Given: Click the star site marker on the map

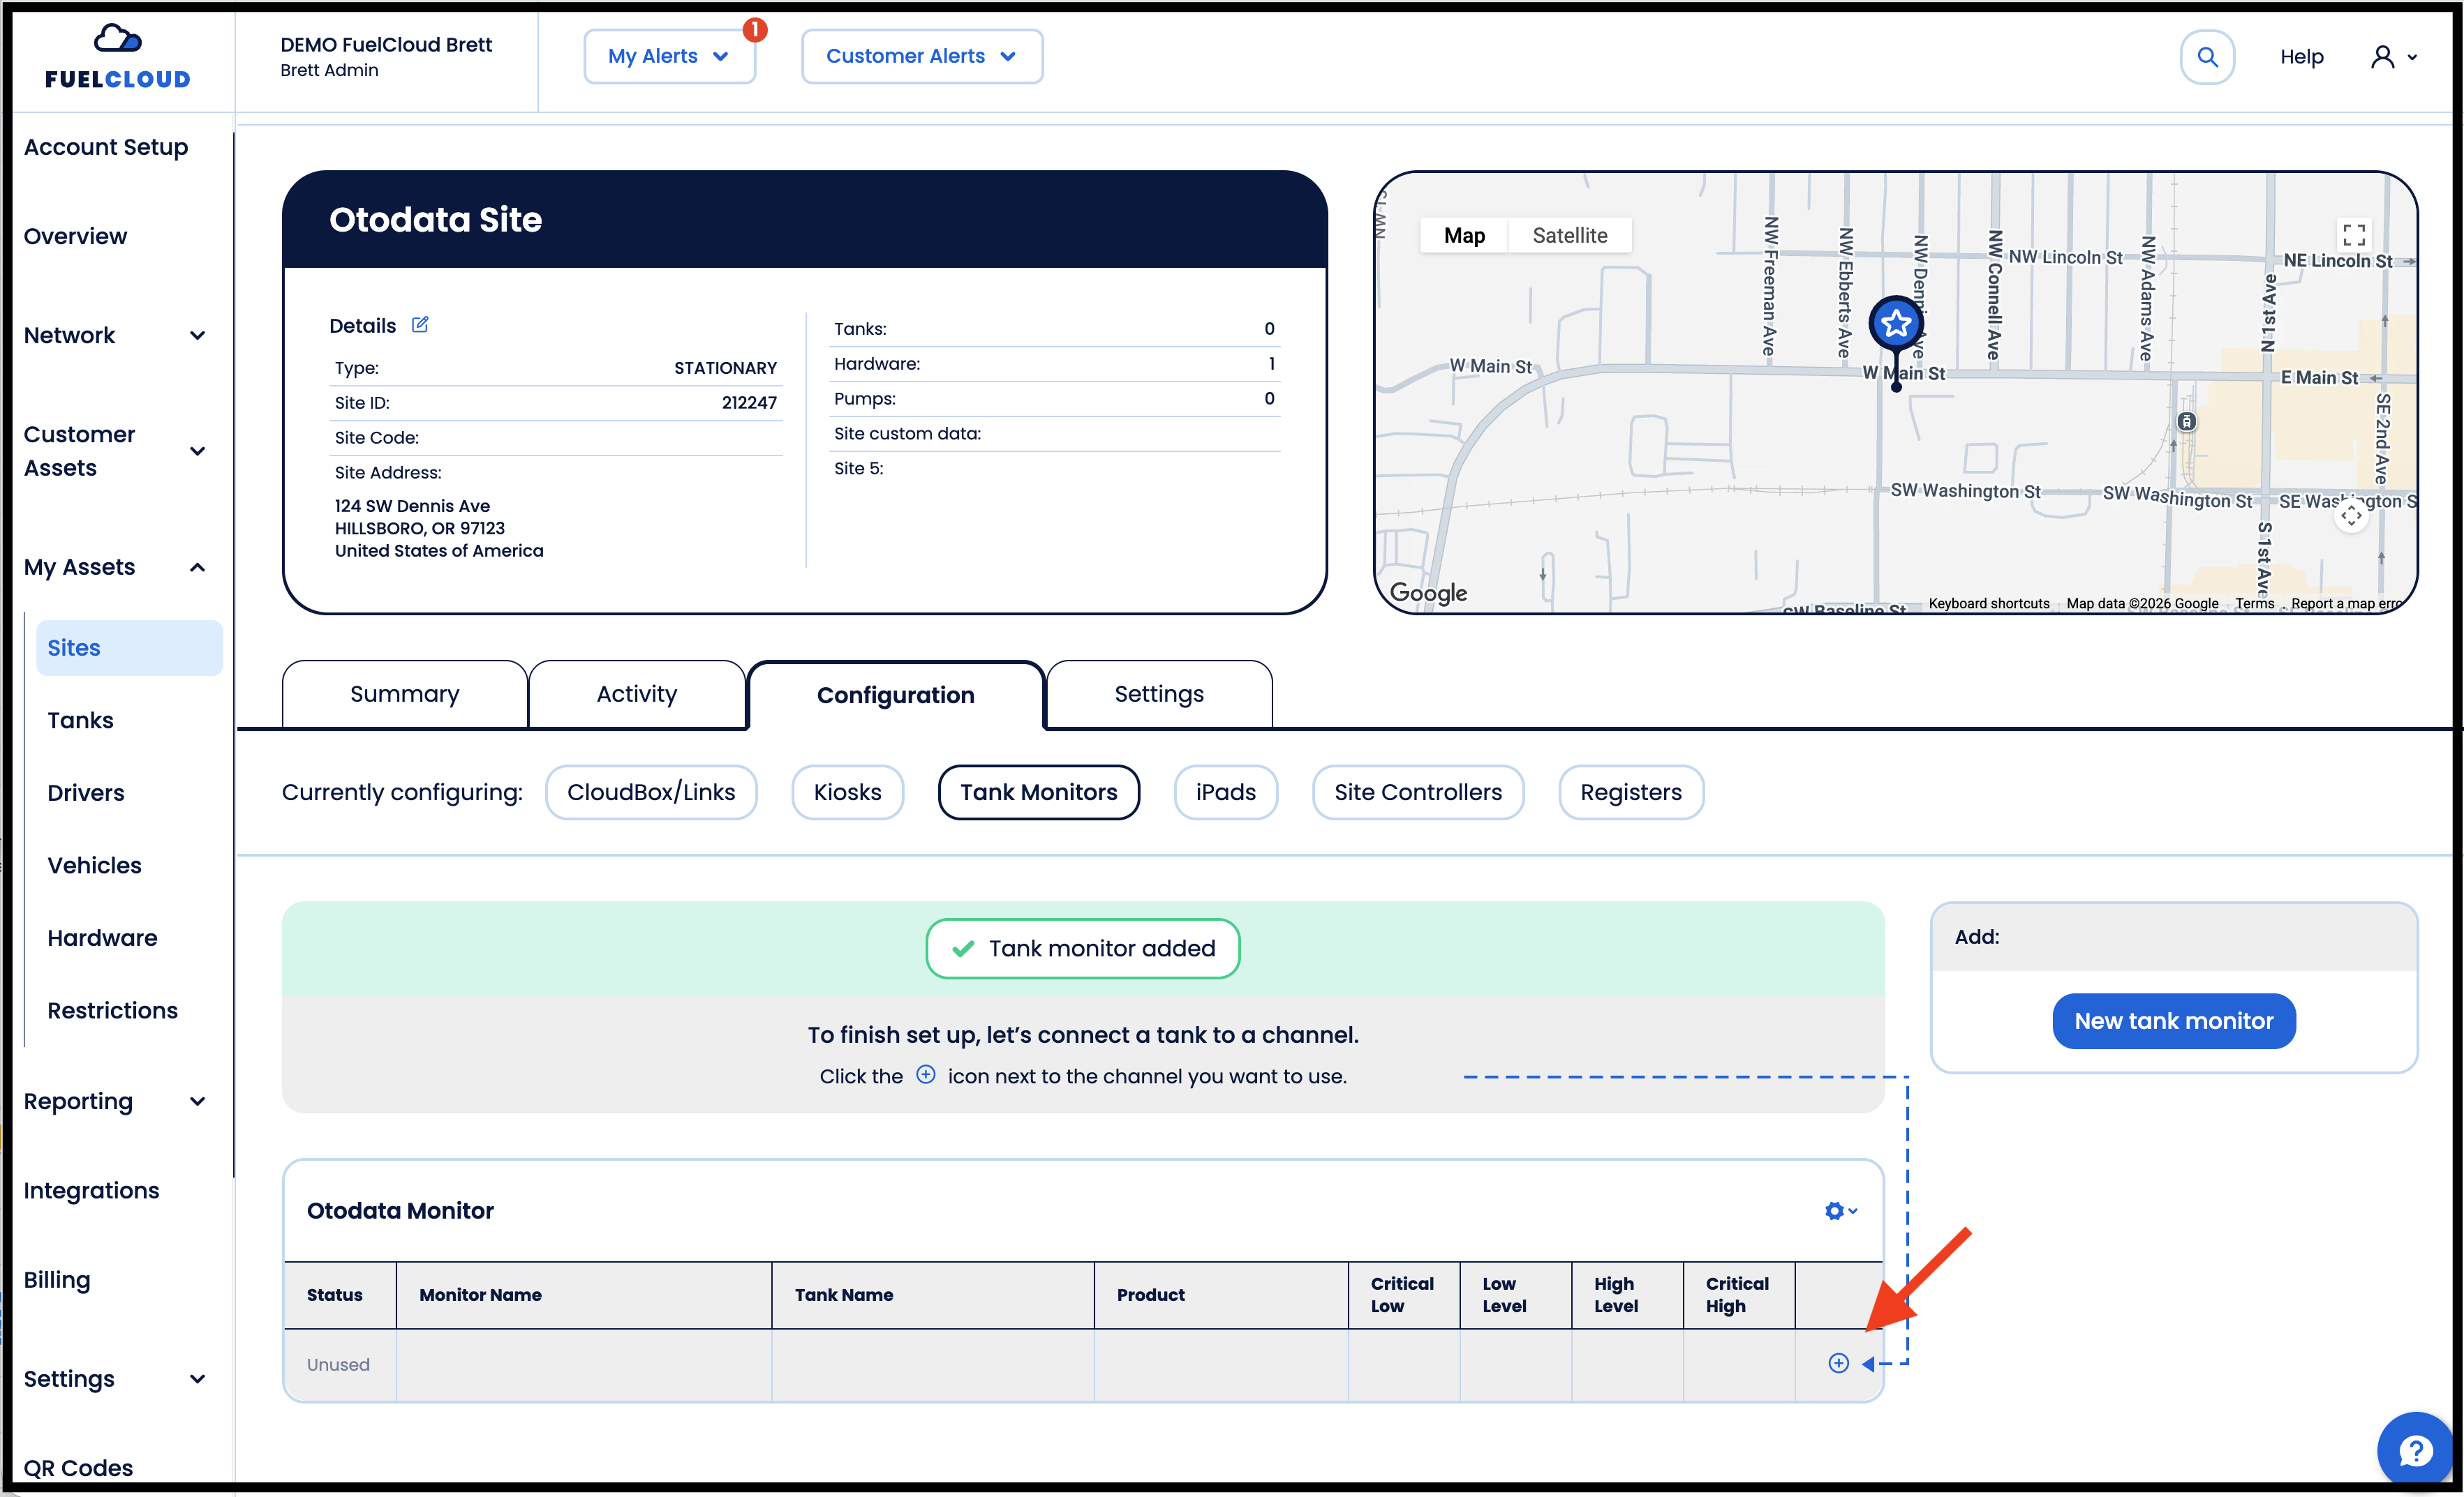Looking at the screenshot, I should (1896, 324).
